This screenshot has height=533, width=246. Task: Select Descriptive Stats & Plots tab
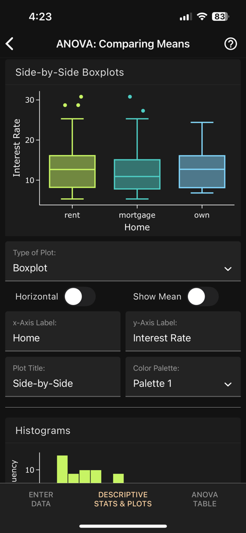pyautogui.click(x=122, y=499)
